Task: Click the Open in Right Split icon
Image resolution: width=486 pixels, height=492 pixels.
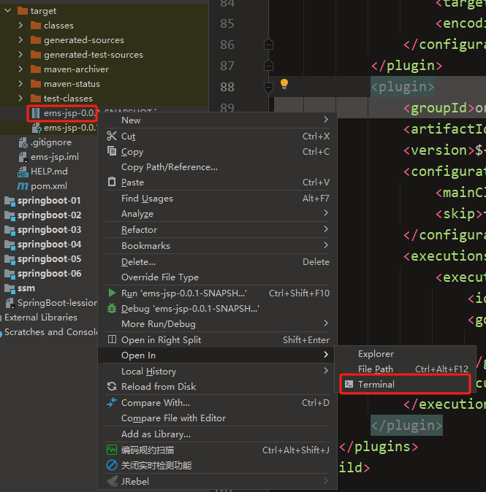Action: tap(112, 339)
